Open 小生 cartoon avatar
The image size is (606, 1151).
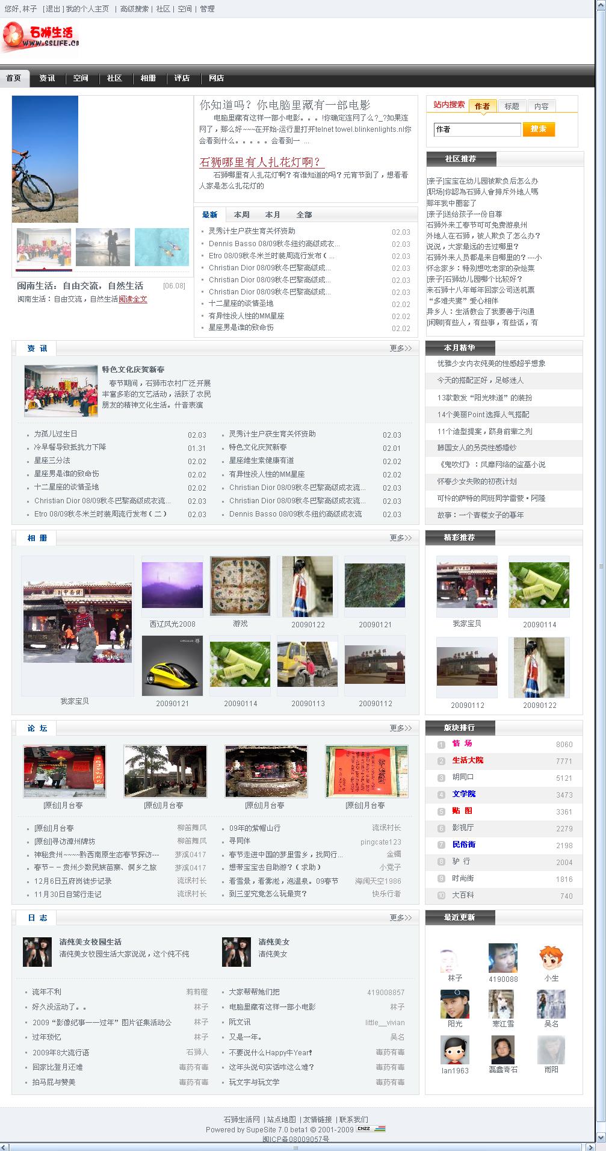[x=551, y=958]
